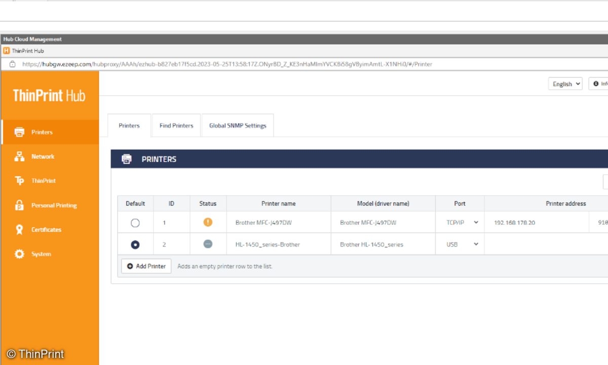Click the printer icon beside Printers in sidebar

19,132
